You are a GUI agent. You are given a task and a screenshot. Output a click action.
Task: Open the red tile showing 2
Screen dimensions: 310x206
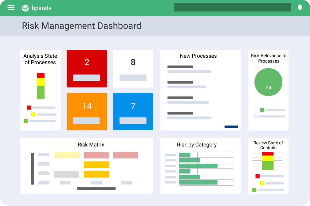pyautogui.click(x=87, y=69)
